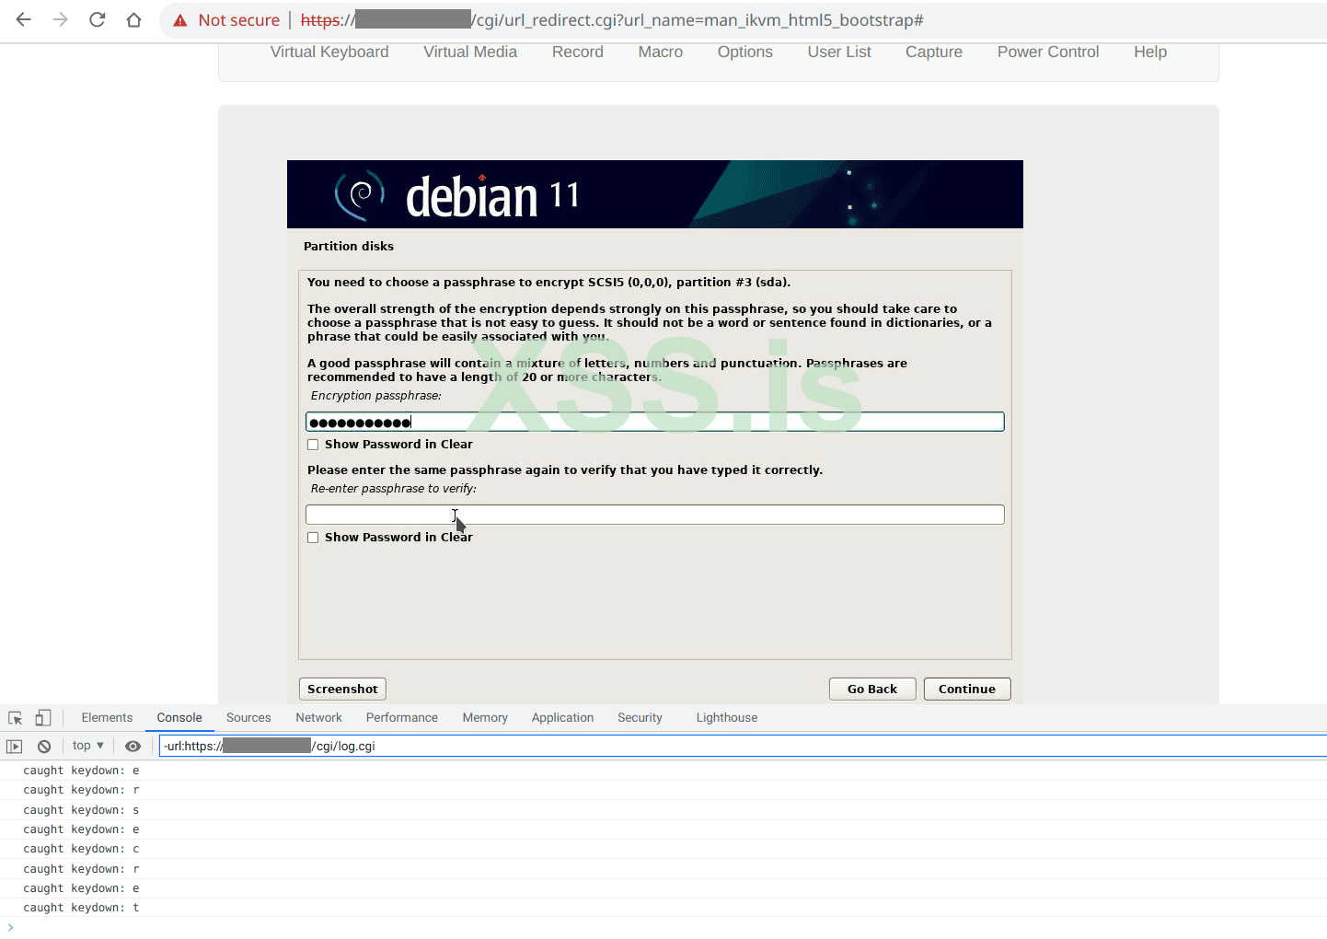Open the Help menu
This screenshot has height=939, width=1327.
(1150, 52)
